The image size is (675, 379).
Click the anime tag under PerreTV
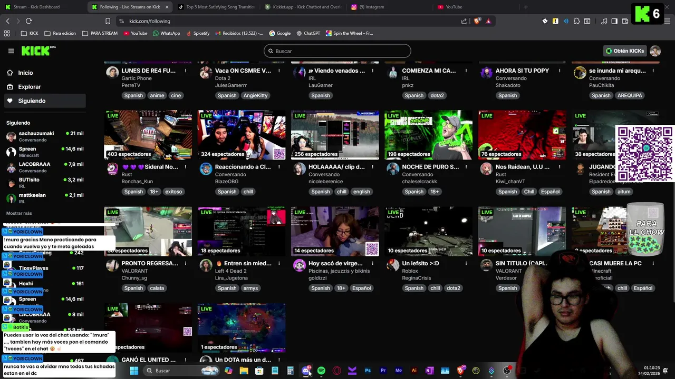tap(157, 95)
